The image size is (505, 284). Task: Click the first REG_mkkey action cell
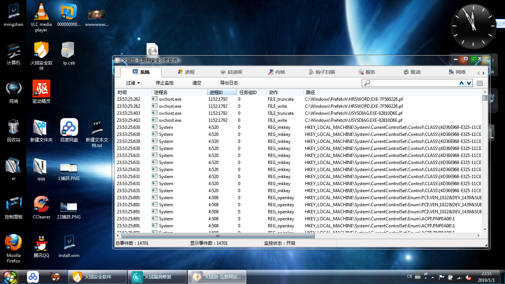pos(279,127)
